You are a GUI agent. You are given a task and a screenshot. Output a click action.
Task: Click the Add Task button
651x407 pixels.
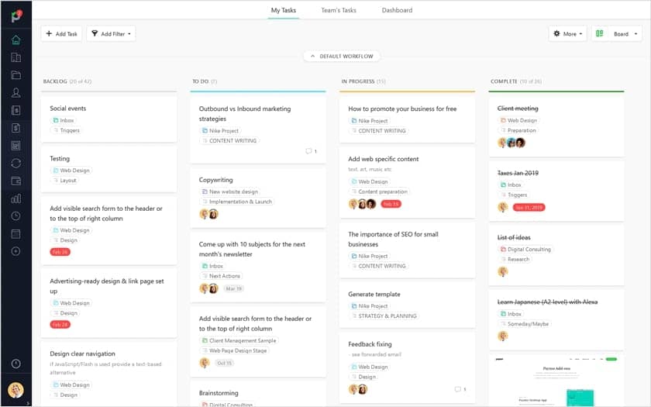[x=61, y=34]
